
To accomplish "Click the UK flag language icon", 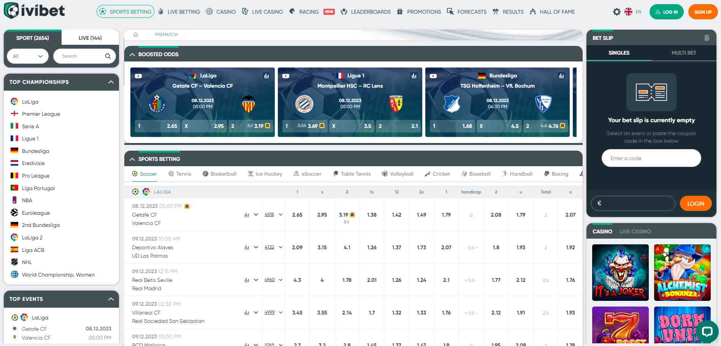I will coord(628,12).
